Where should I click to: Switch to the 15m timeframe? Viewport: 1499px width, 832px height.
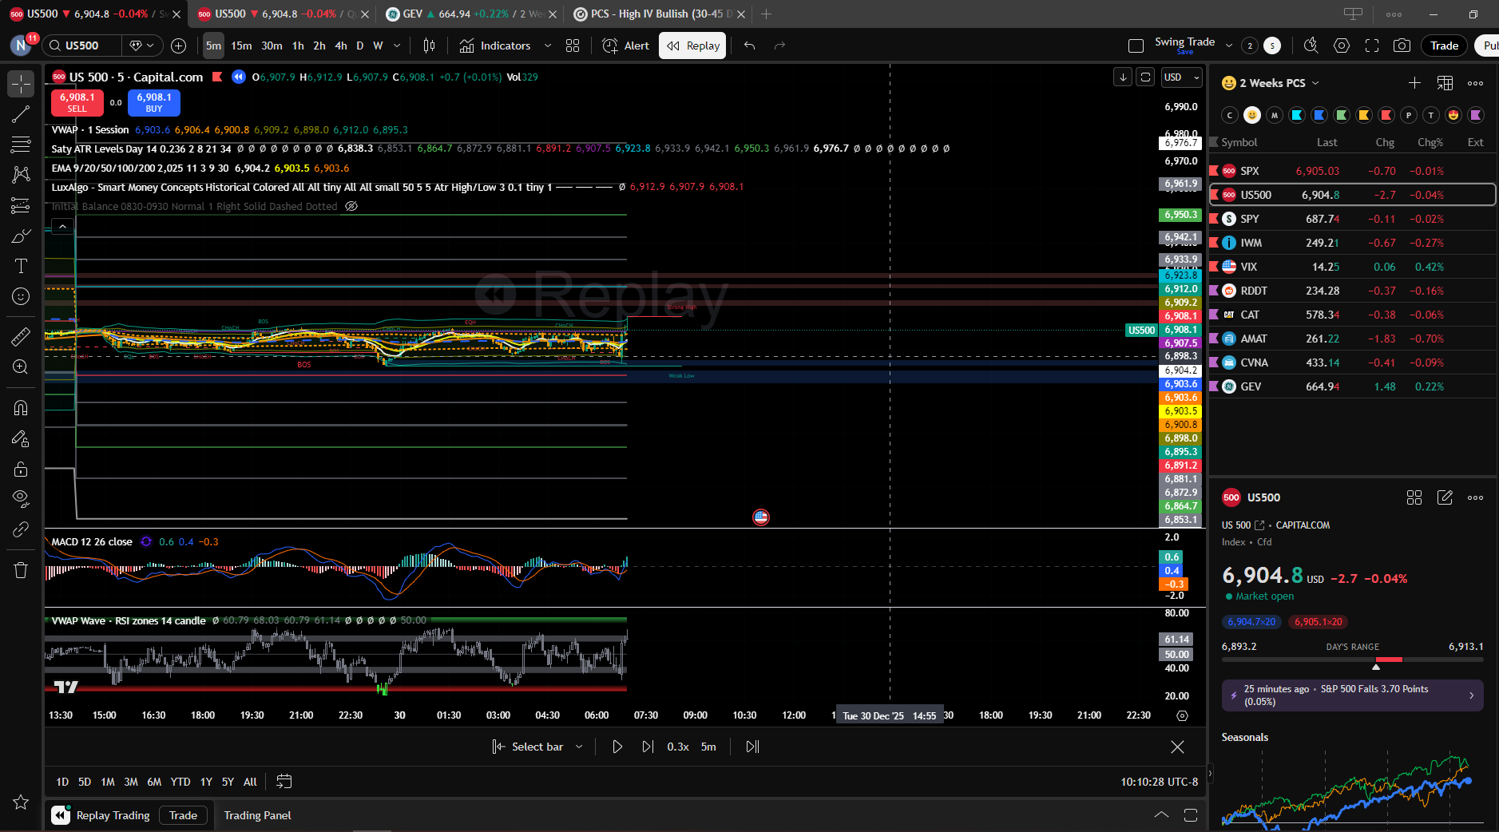(x=241, y=46)
